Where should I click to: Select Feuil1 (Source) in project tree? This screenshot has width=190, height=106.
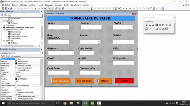point(16,32)
